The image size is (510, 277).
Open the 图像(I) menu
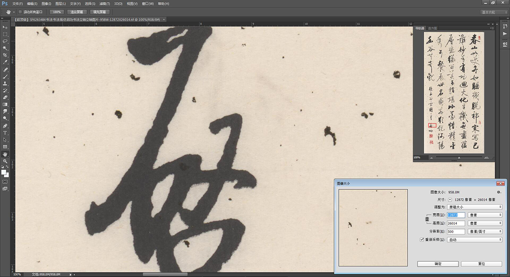(x=46, y=3)
